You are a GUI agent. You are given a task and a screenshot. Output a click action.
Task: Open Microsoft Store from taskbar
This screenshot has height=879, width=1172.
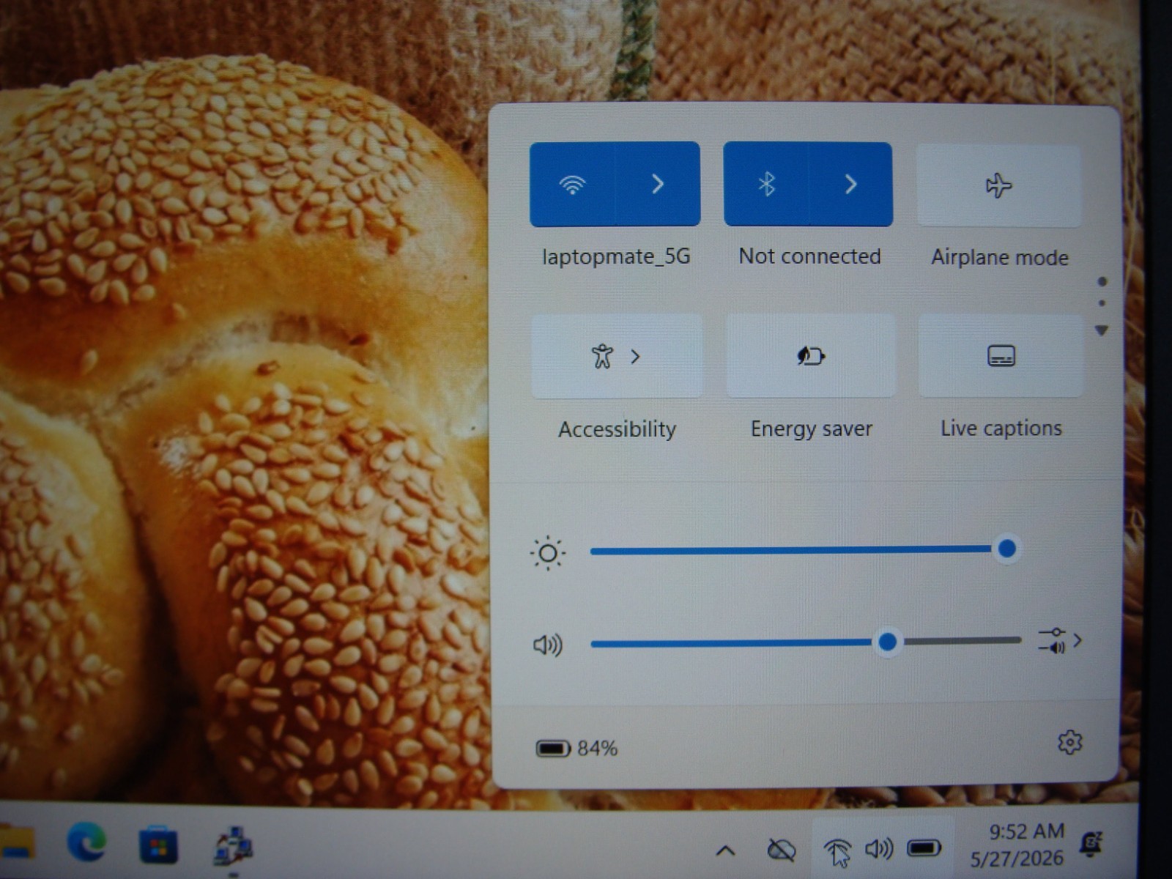pyautogui.click(x=158, y=845)
